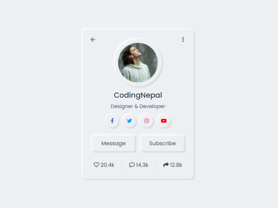This screenshot has height=208, width=278.
Task: Open the Facebook profile icon
Action: click(112, 121)
